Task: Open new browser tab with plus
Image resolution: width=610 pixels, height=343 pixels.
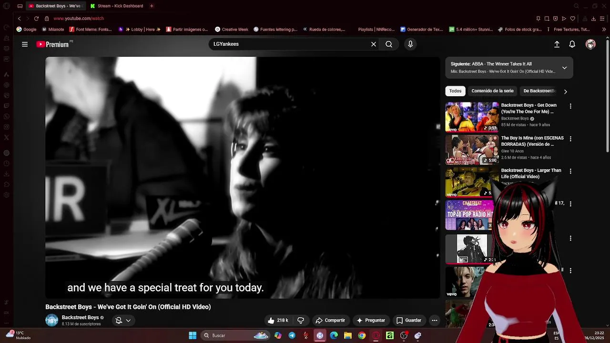Action: pyautogui.click(x=152, y=6)
